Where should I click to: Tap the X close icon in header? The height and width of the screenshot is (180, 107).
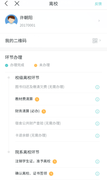point(17,4)
